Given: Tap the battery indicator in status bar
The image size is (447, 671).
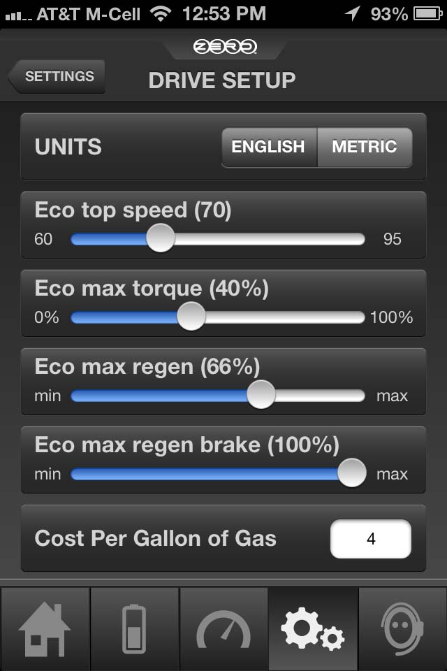Looking at the screenshot, I should coord(427,13).
